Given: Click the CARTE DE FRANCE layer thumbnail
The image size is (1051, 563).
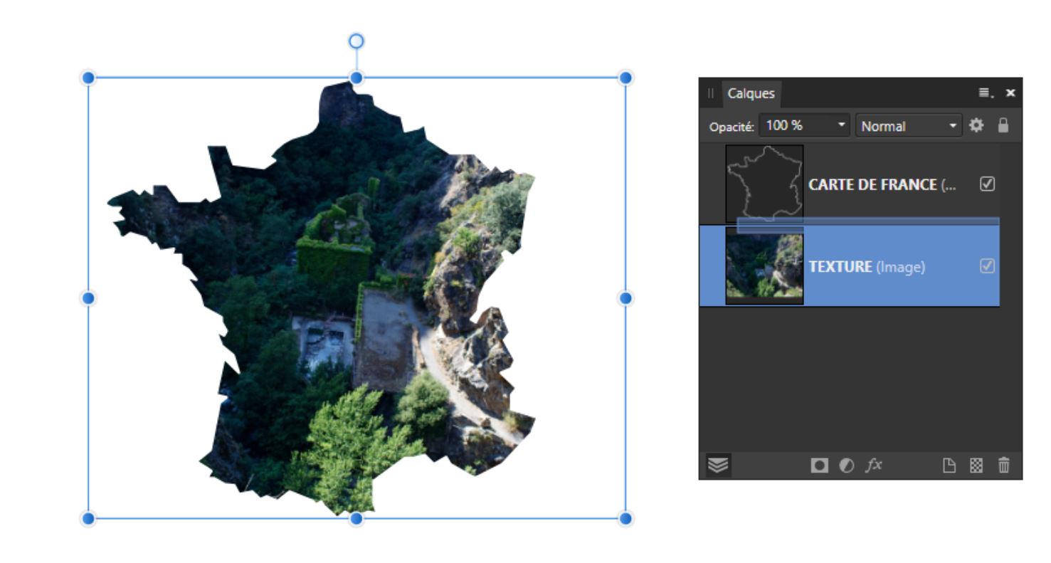Looking at the screenshot, I should (764, 184).
